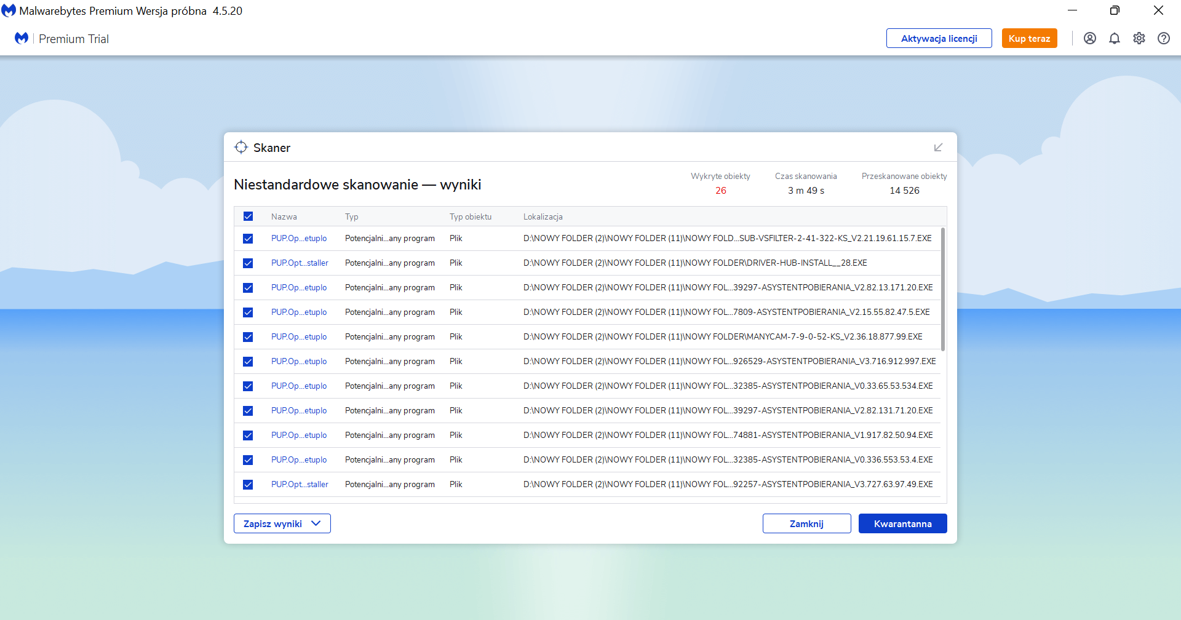Image resolution: width=1181 pixels, height=620 pixels.
Task: Open PUP link in MANYCAM row
Action: pos(299,336)
